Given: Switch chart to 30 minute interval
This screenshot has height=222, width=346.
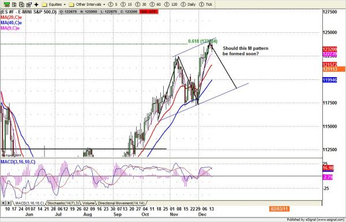Looking at the screenshot, I should tap(141, 5).
